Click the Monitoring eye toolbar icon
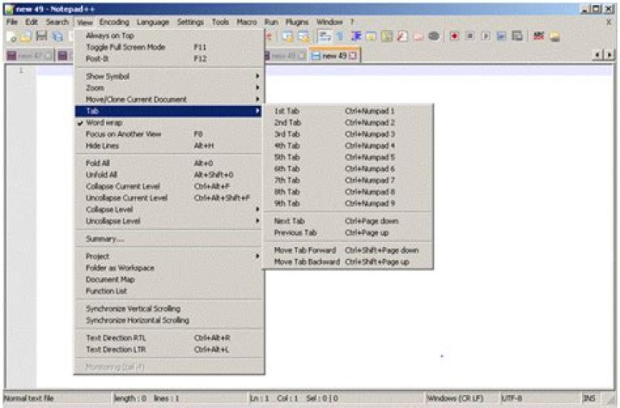 coord(434,37)
